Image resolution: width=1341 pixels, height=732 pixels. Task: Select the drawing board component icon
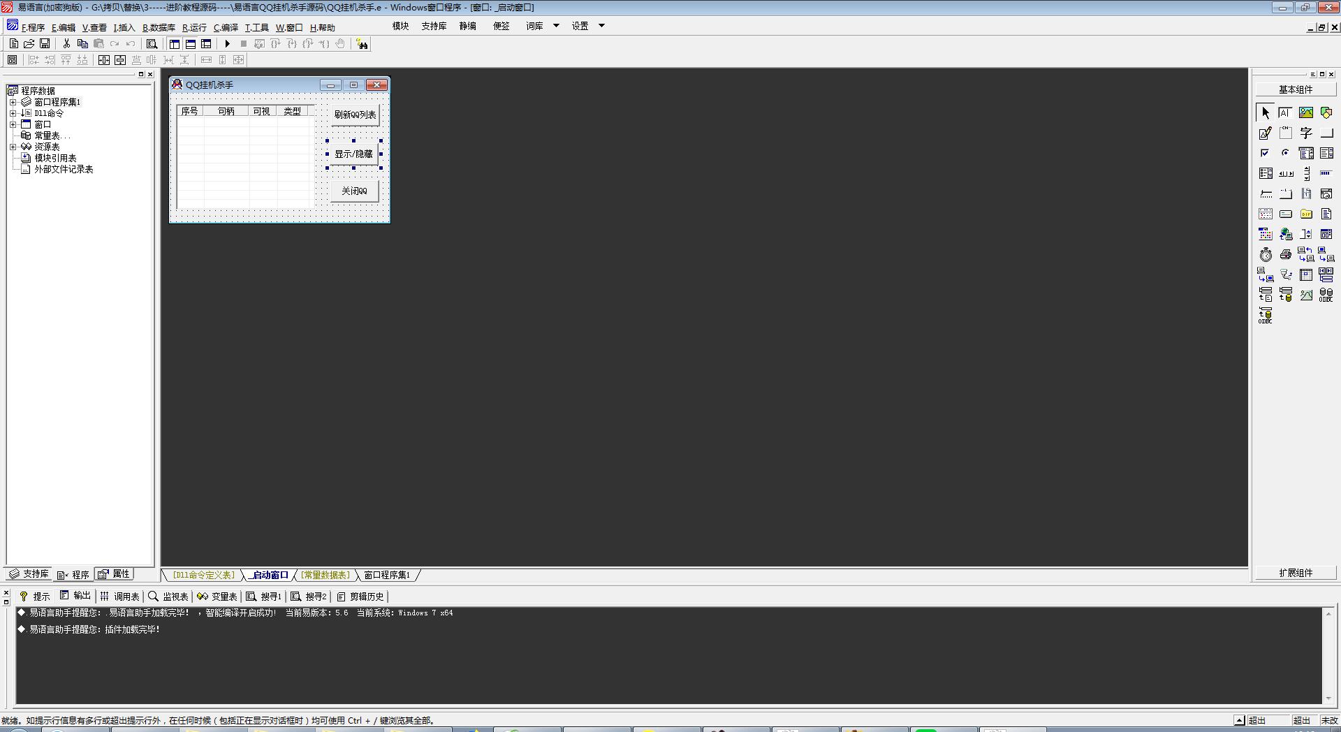[x=1266, y=133]
